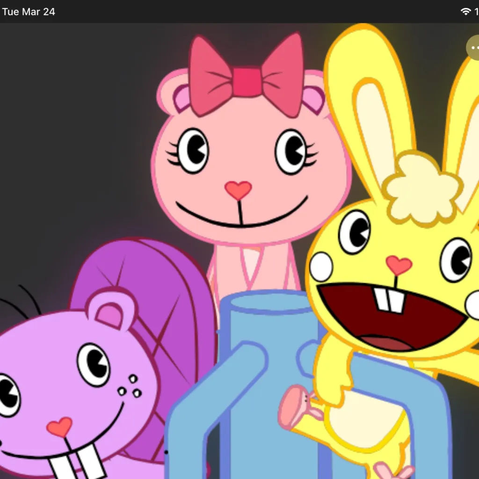This screenshot has height=479, width=479.
Task: Tap the pink bear's left eye
Action: click(x=193, y=151)
